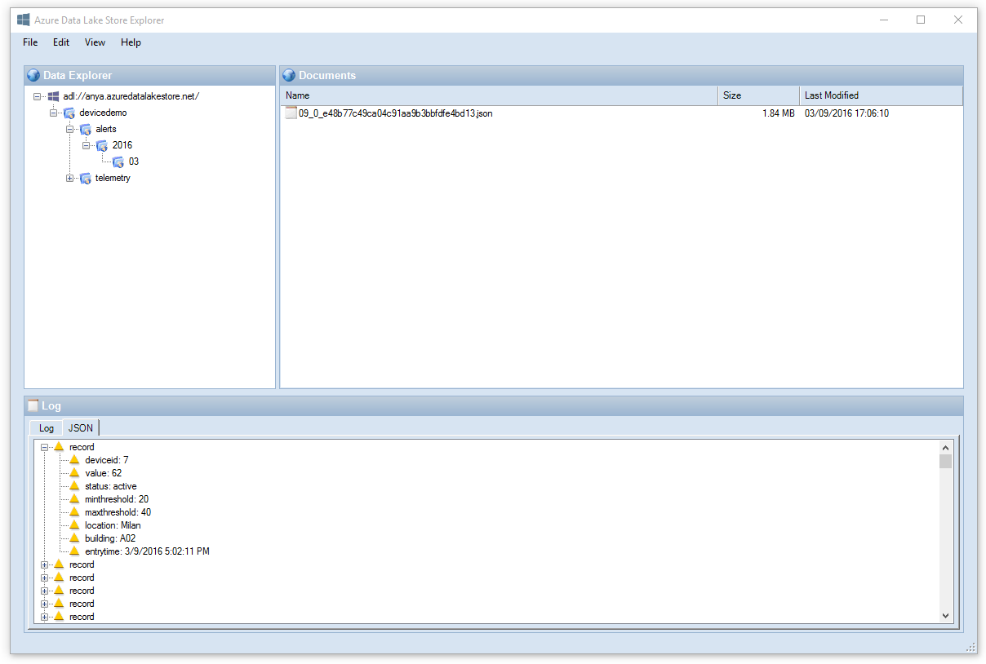This screenshot has height=664, width=986.
Task: Maximize the Azure Data Lake Store Explorer window
Action: tap(921, 20)
